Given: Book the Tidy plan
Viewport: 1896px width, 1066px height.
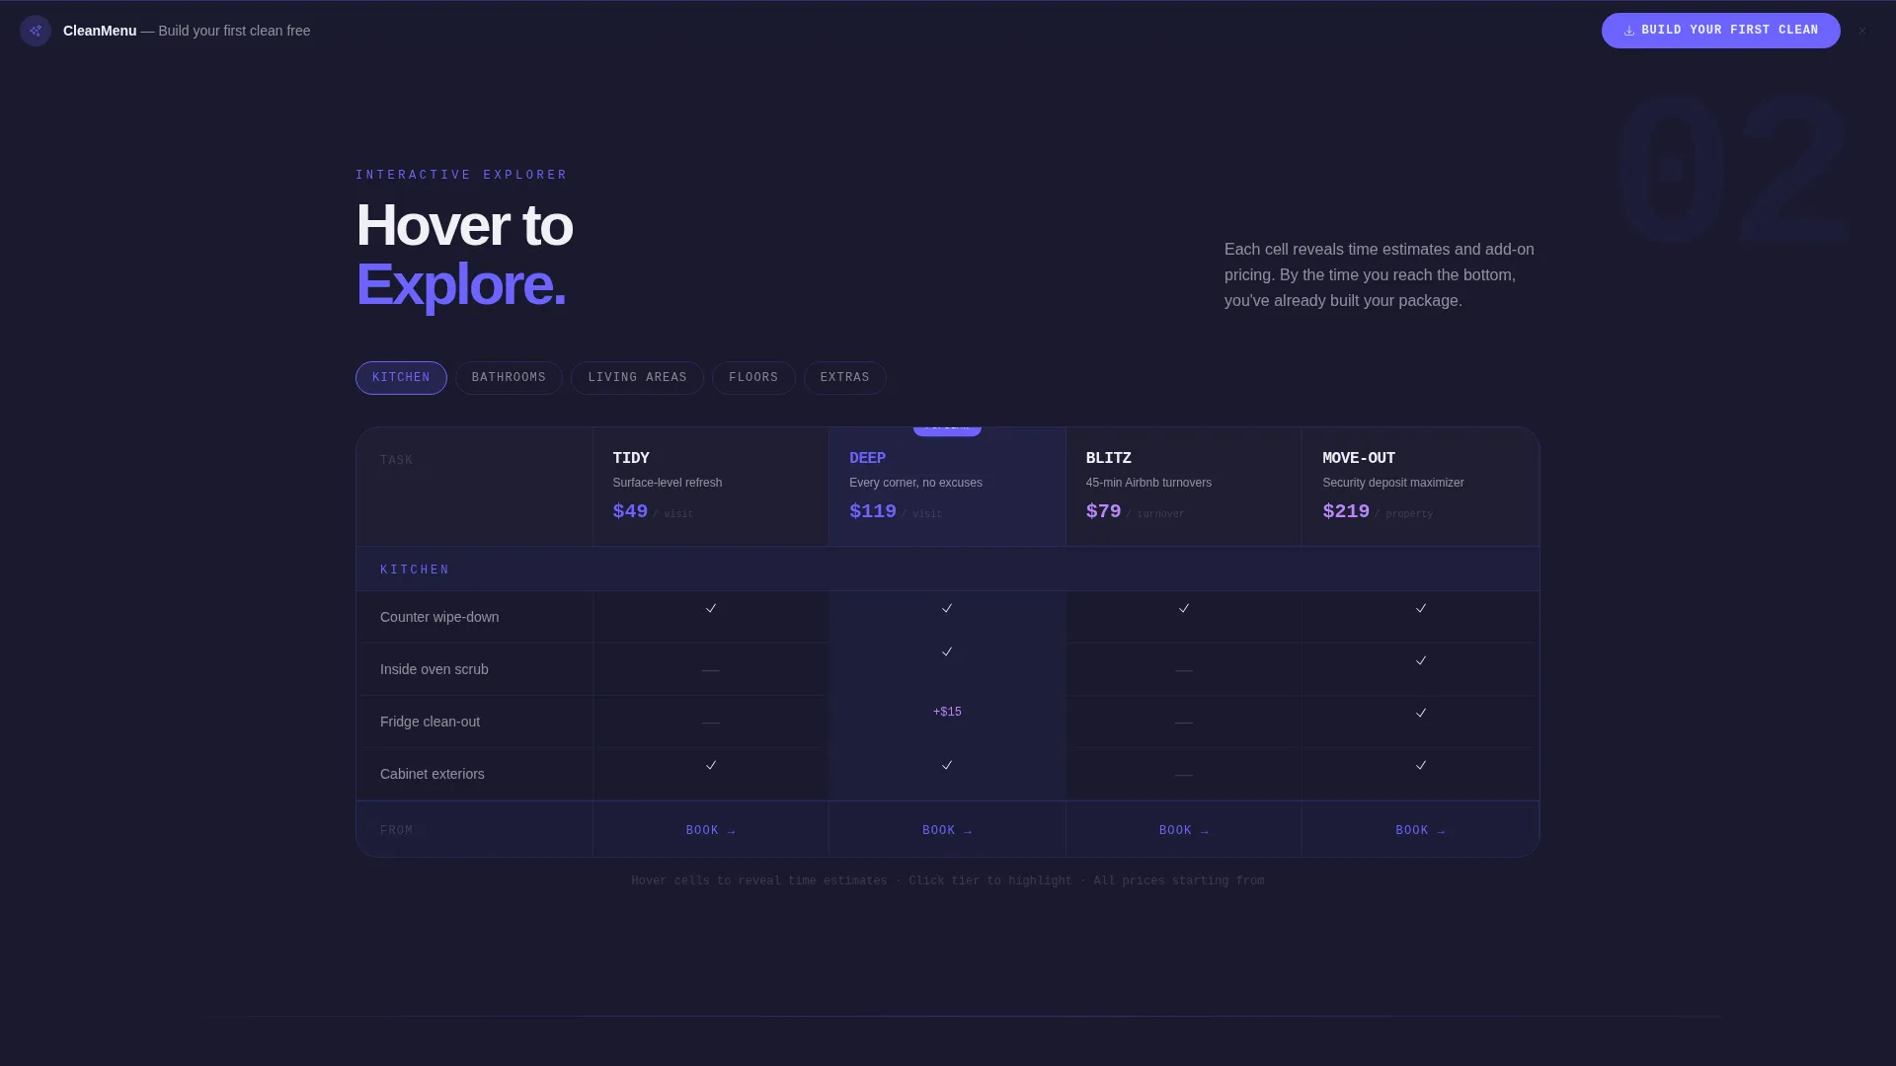Looking at the screenshot, I should 711,831.
